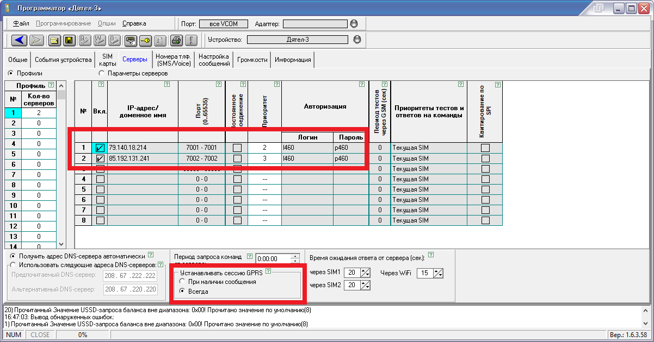
Task: Click command request period time field
Action: click(x=273, y=259)
